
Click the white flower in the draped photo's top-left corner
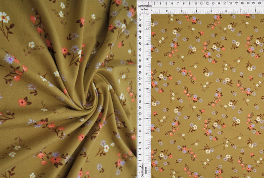click(4, 17)
